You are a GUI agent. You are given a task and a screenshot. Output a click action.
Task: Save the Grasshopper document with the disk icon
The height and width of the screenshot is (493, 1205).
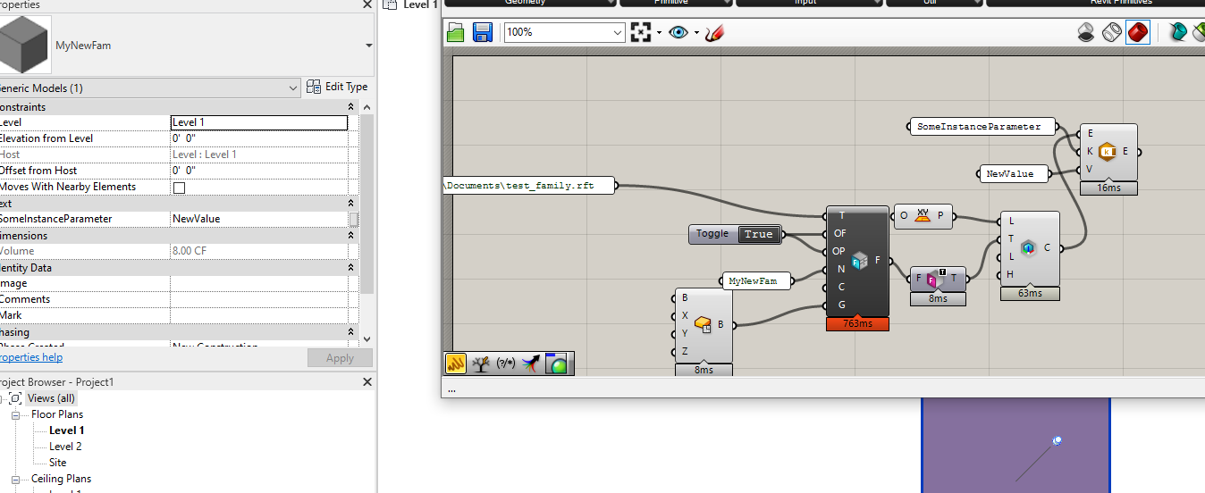483,32
